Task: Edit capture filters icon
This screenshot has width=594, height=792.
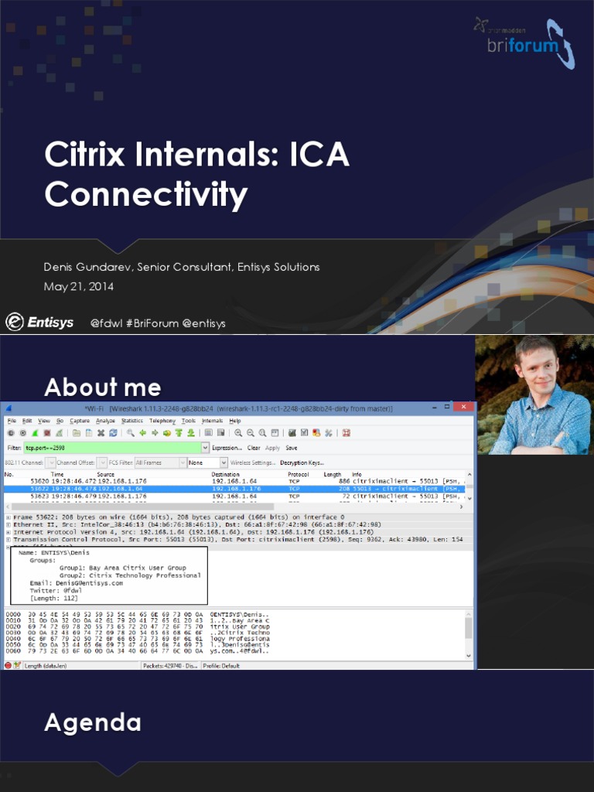Action: click(292, 433)
